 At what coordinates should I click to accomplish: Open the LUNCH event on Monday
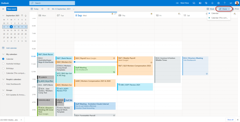(46, 77)
